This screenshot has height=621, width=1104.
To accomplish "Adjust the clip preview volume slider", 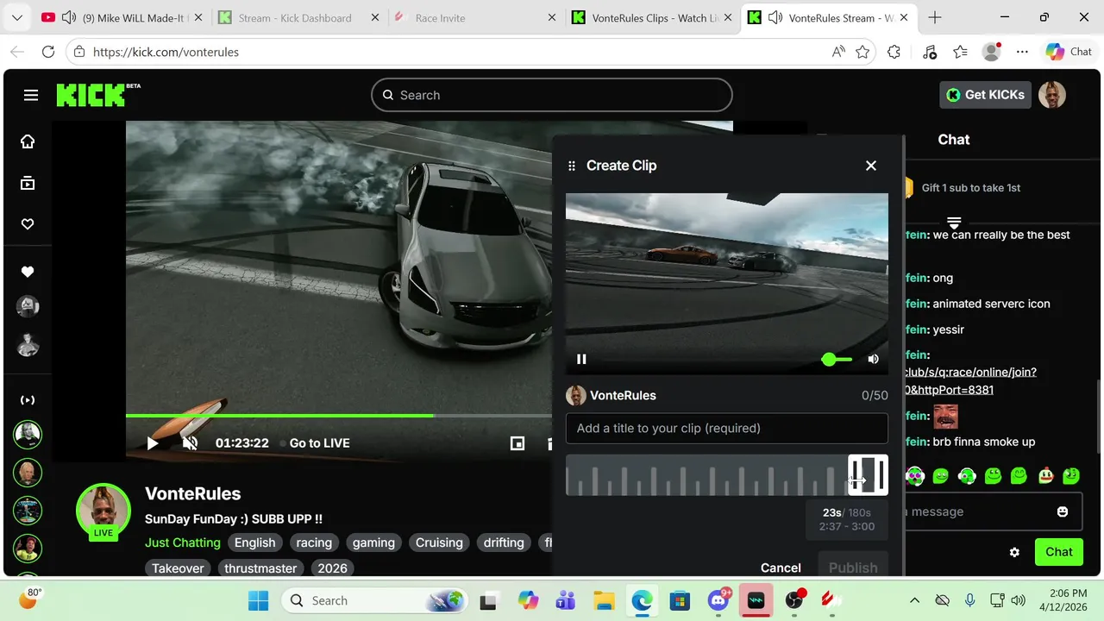I will point(837,359).
